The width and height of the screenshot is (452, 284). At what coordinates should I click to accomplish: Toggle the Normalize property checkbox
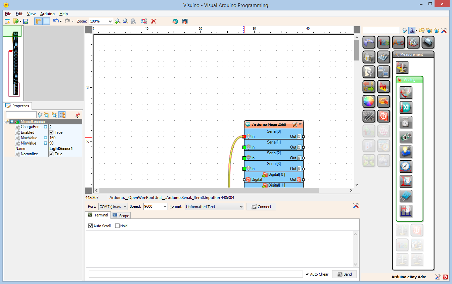[x=51, y=154]
